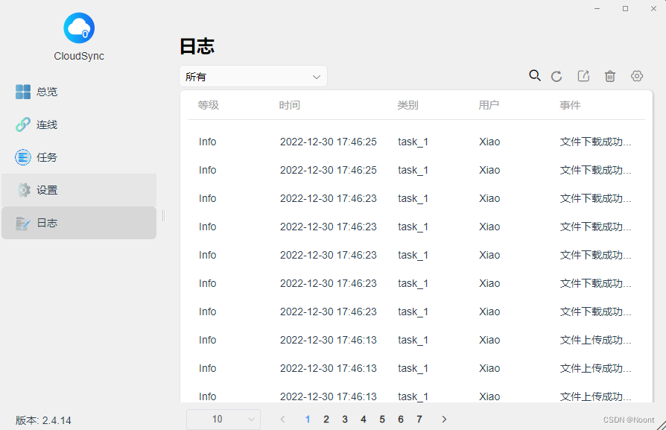Screen dimensions: 666x430
Task: Refresh the log list
Action: click(x=556, y=75)
